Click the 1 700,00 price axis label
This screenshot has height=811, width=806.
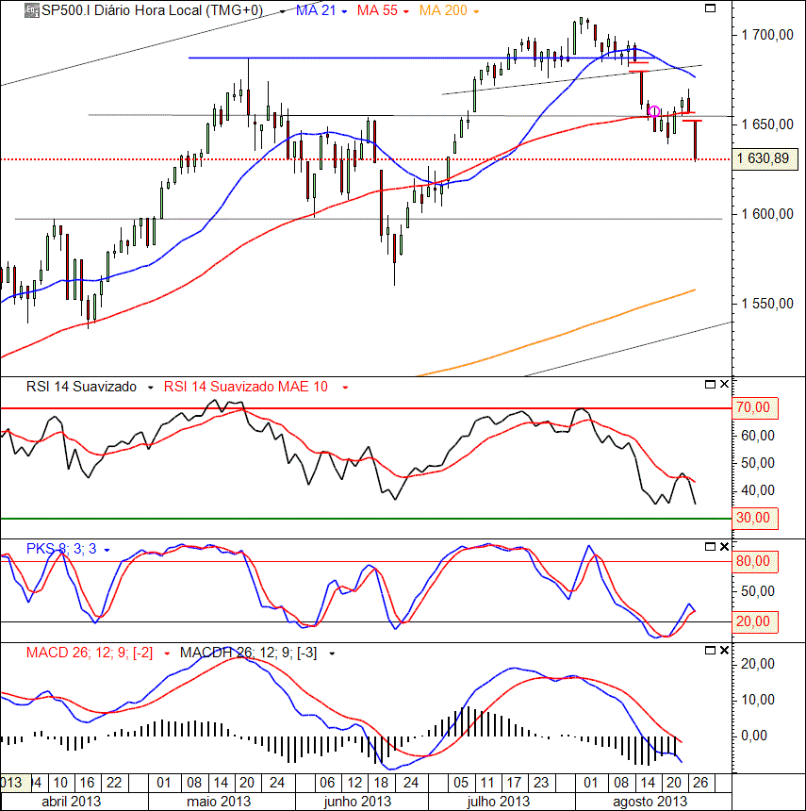767,35
